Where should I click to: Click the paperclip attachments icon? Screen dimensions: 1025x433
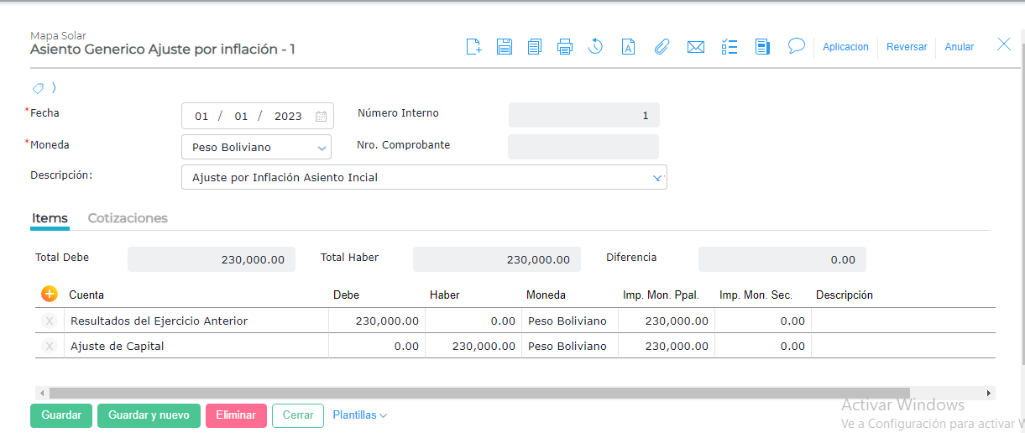point(662,47)
